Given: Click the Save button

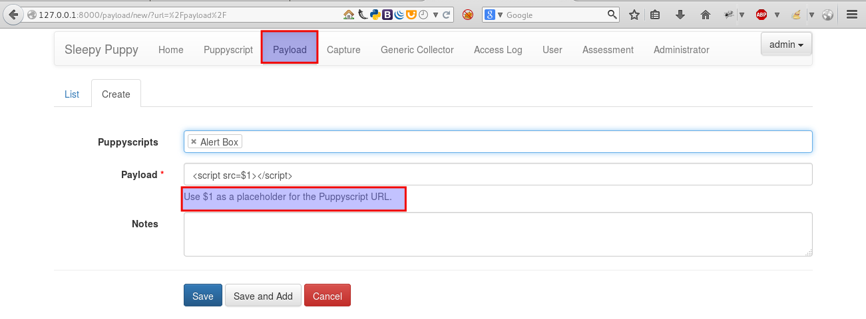Looking at the screenshot, I should coord(203,296).
